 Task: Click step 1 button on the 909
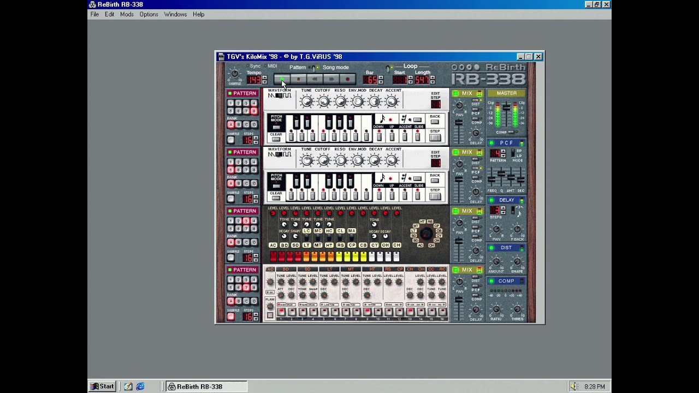point(281,312)
